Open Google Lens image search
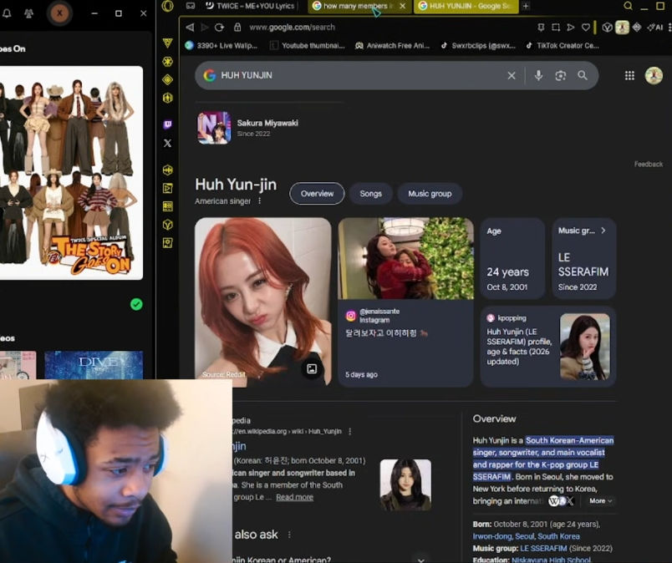 (561, 76)
